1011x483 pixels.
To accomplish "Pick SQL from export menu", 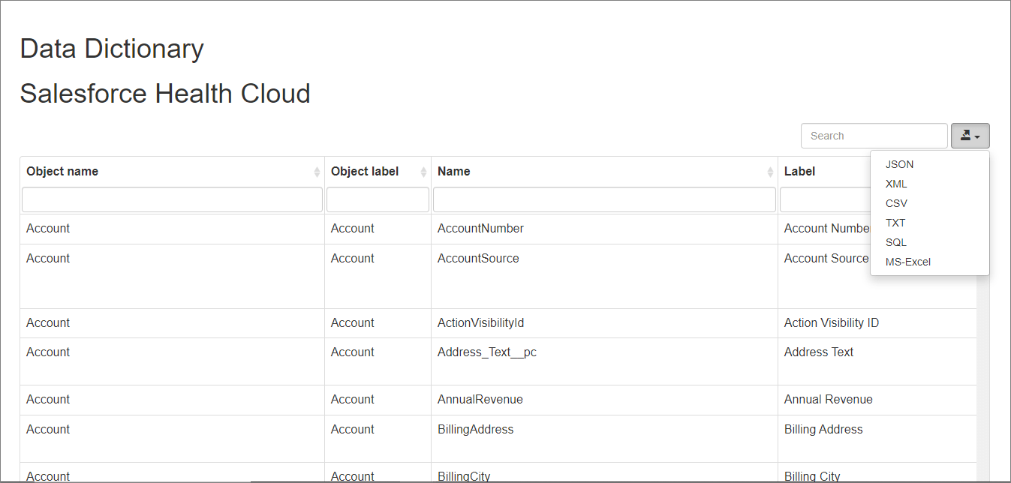I will (896, 242).
